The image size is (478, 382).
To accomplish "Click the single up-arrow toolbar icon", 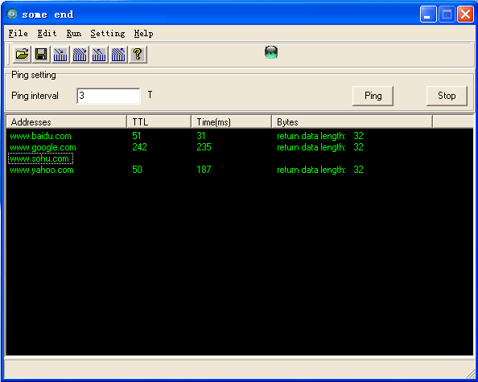I will tap(99, 55).
